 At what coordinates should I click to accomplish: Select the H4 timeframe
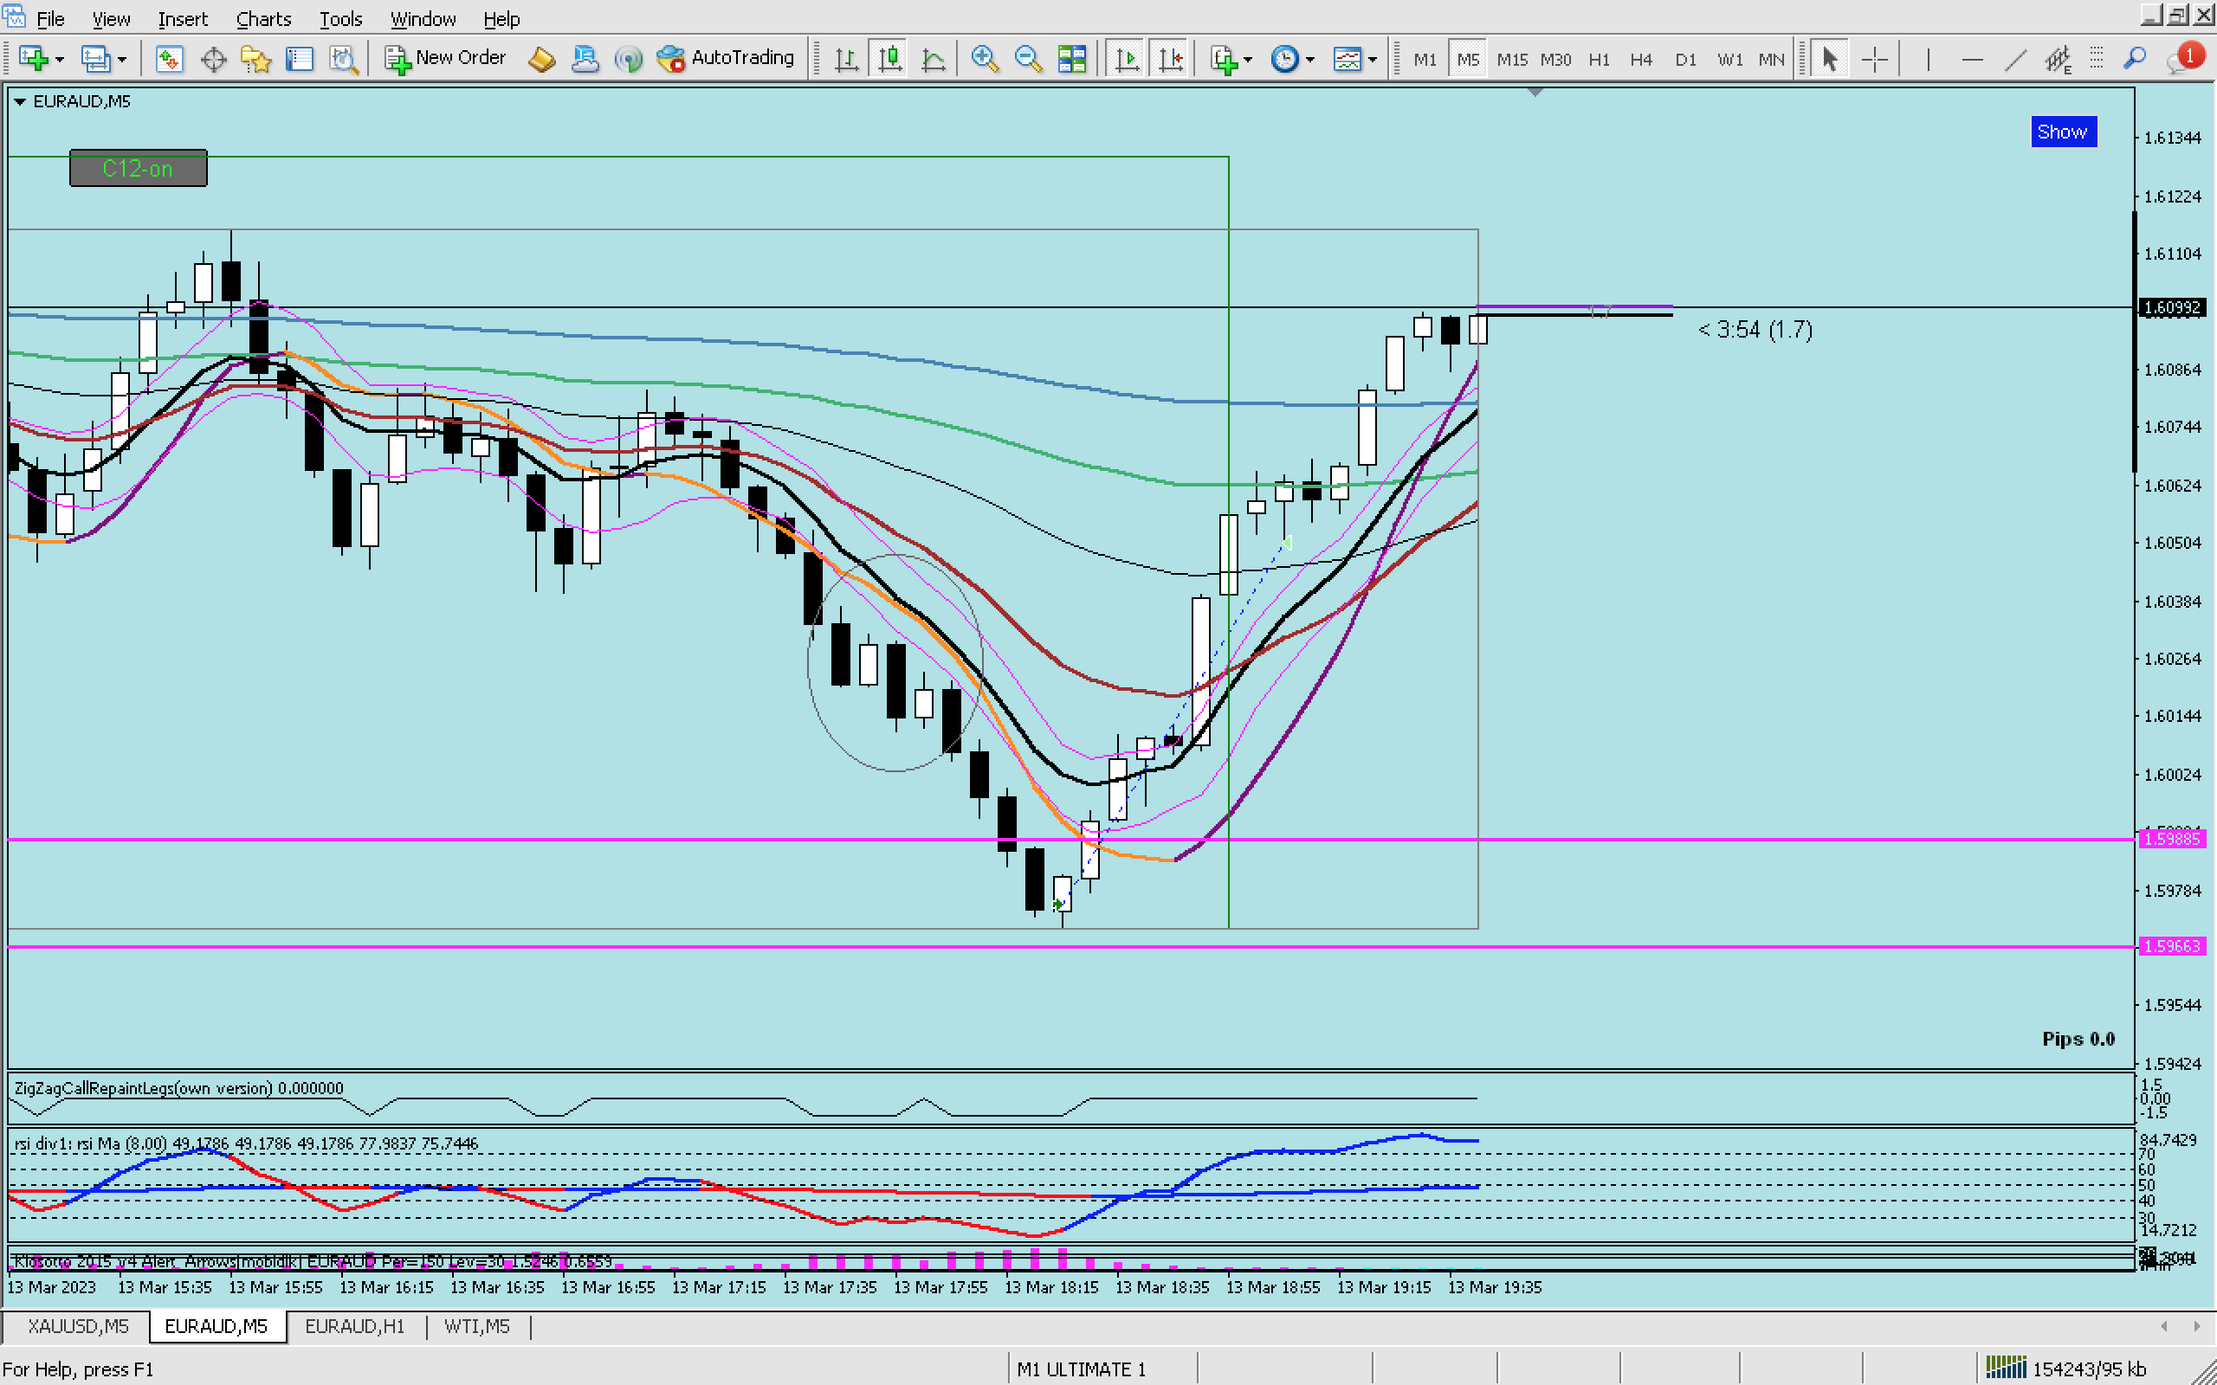[1641, 60]
